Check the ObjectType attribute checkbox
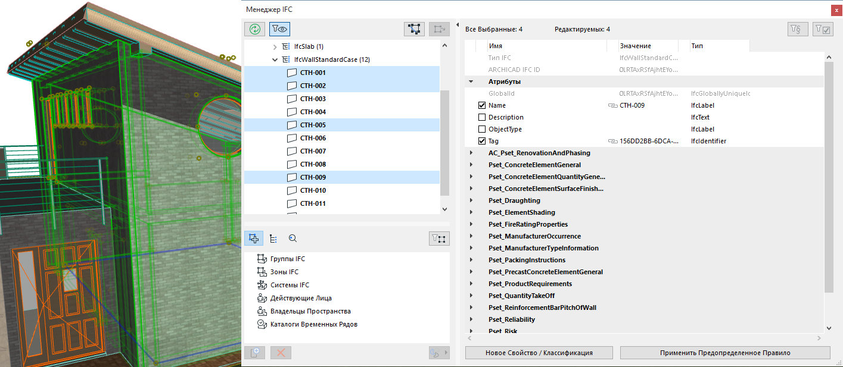 (x=482, y=129)
